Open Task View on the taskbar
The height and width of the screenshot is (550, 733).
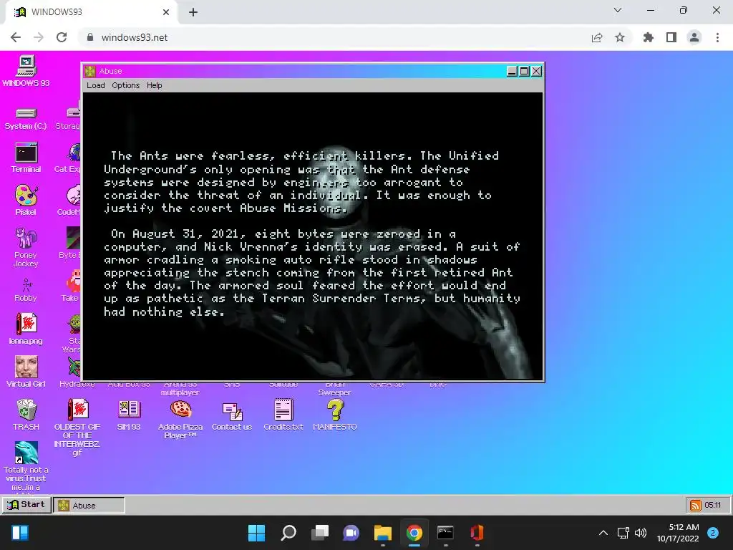320,533
